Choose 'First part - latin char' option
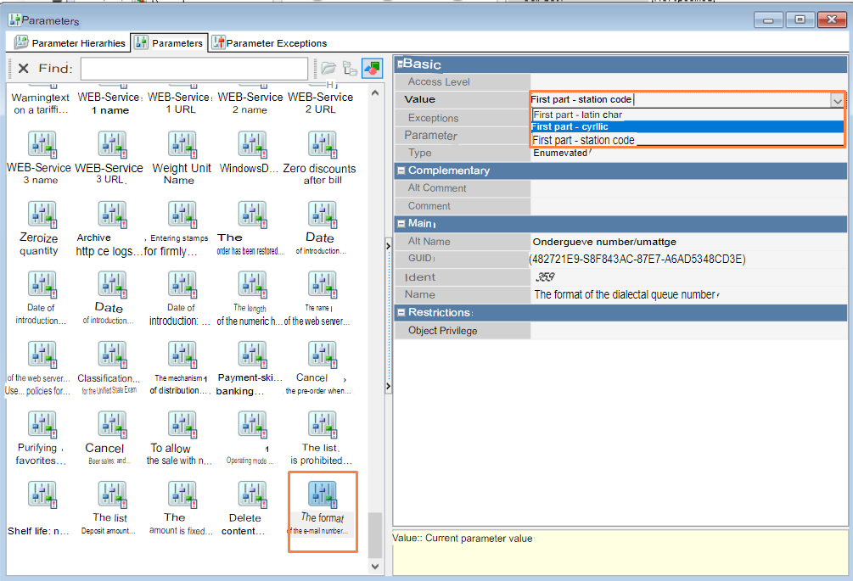The image size is (853, 581). [577, 115]
